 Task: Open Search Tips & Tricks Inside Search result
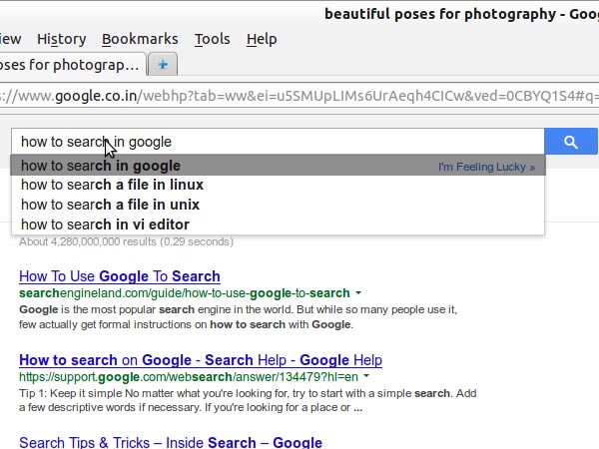(171, 442)
